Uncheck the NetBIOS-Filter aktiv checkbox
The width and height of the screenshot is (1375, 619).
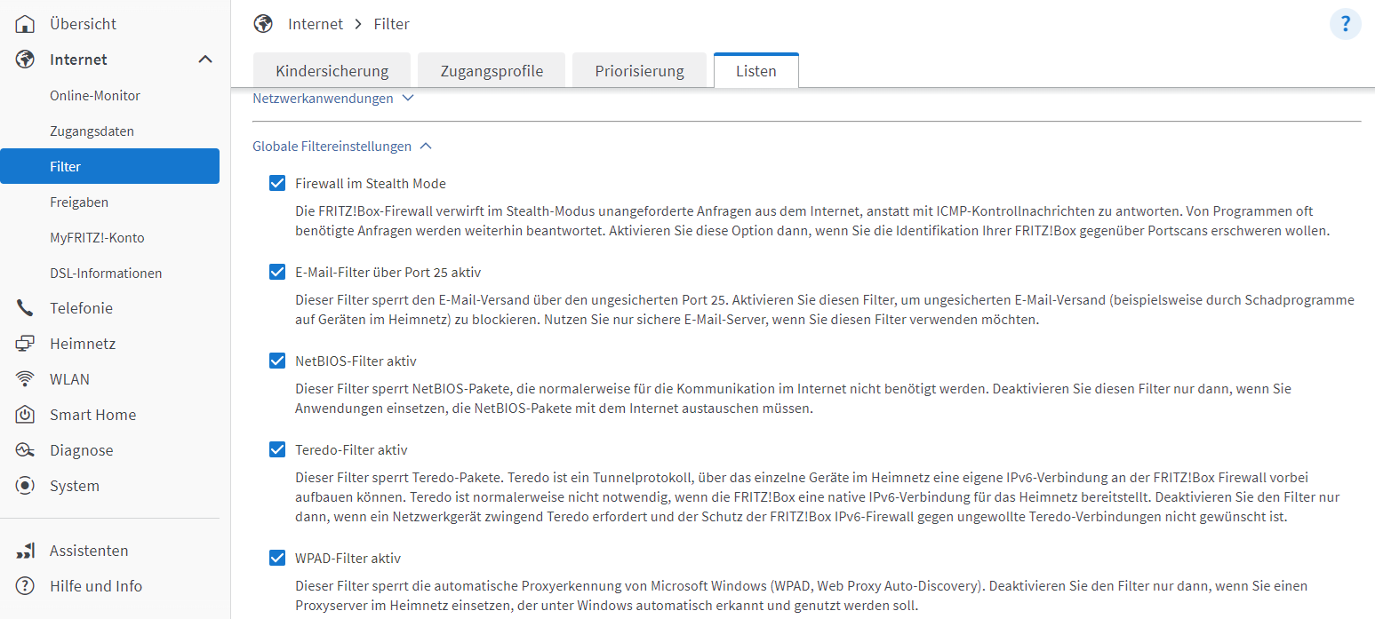(x=277, y=361)
